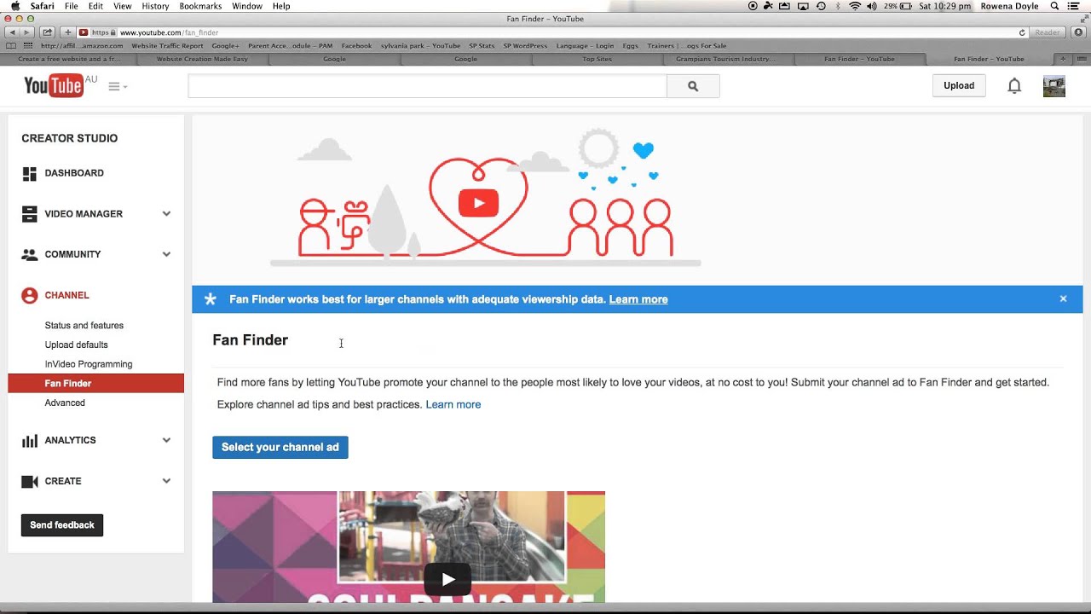Image resolution: width=1091 pixels, height=614 pixels.
Task: Click the Dashboard label
Action: pos(74,173)
